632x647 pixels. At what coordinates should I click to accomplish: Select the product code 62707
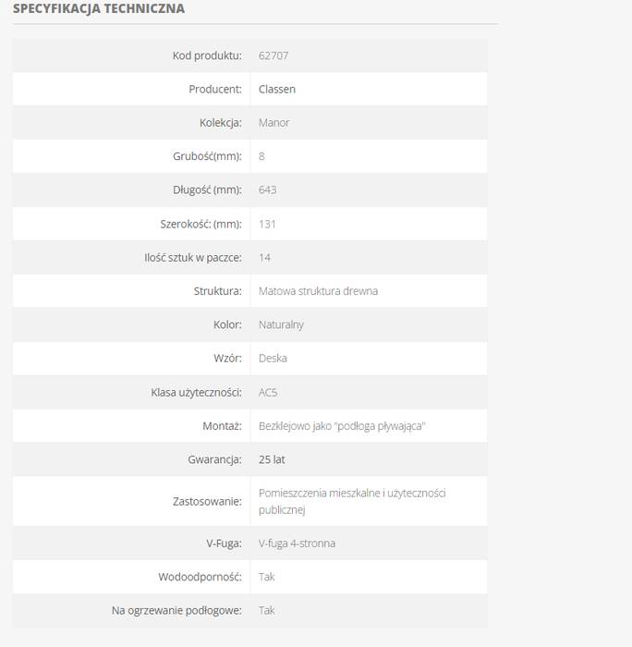(x=273, y=55)
